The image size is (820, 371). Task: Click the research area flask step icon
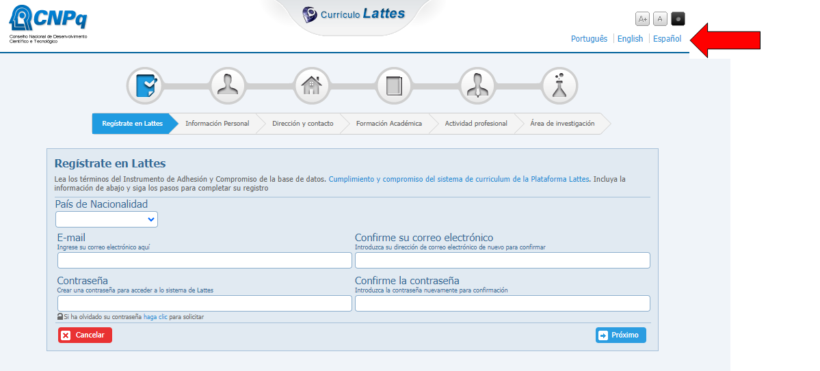559,86
